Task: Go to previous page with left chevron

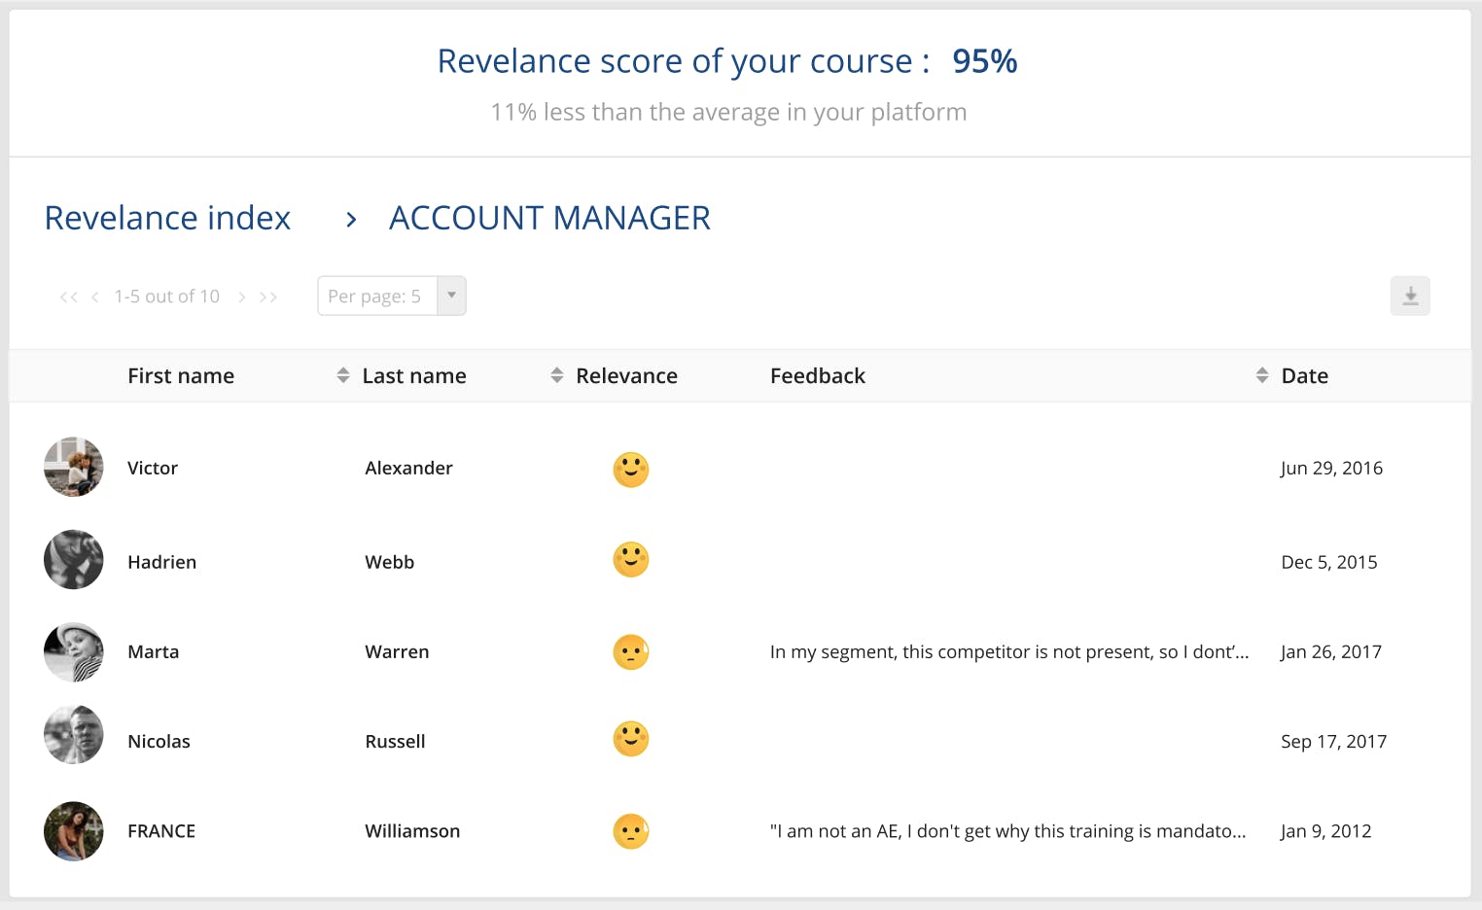Action: coord(94,297)
